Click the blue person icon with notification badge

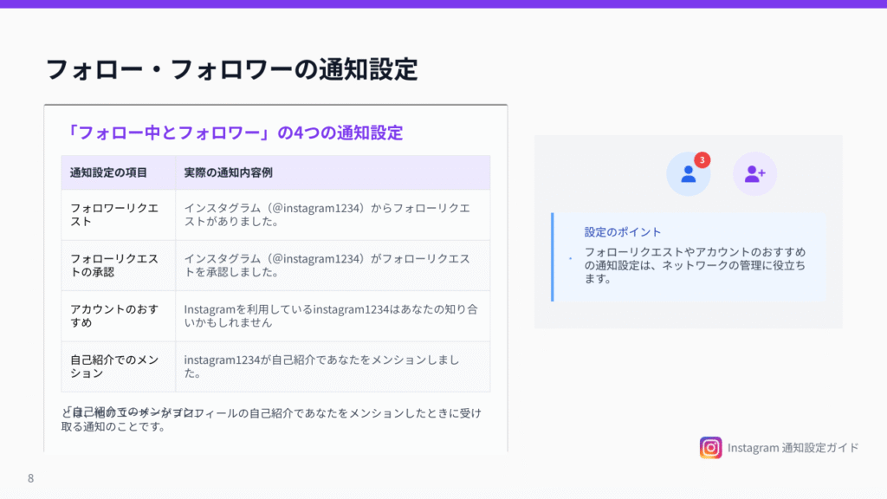click(689, 174)
